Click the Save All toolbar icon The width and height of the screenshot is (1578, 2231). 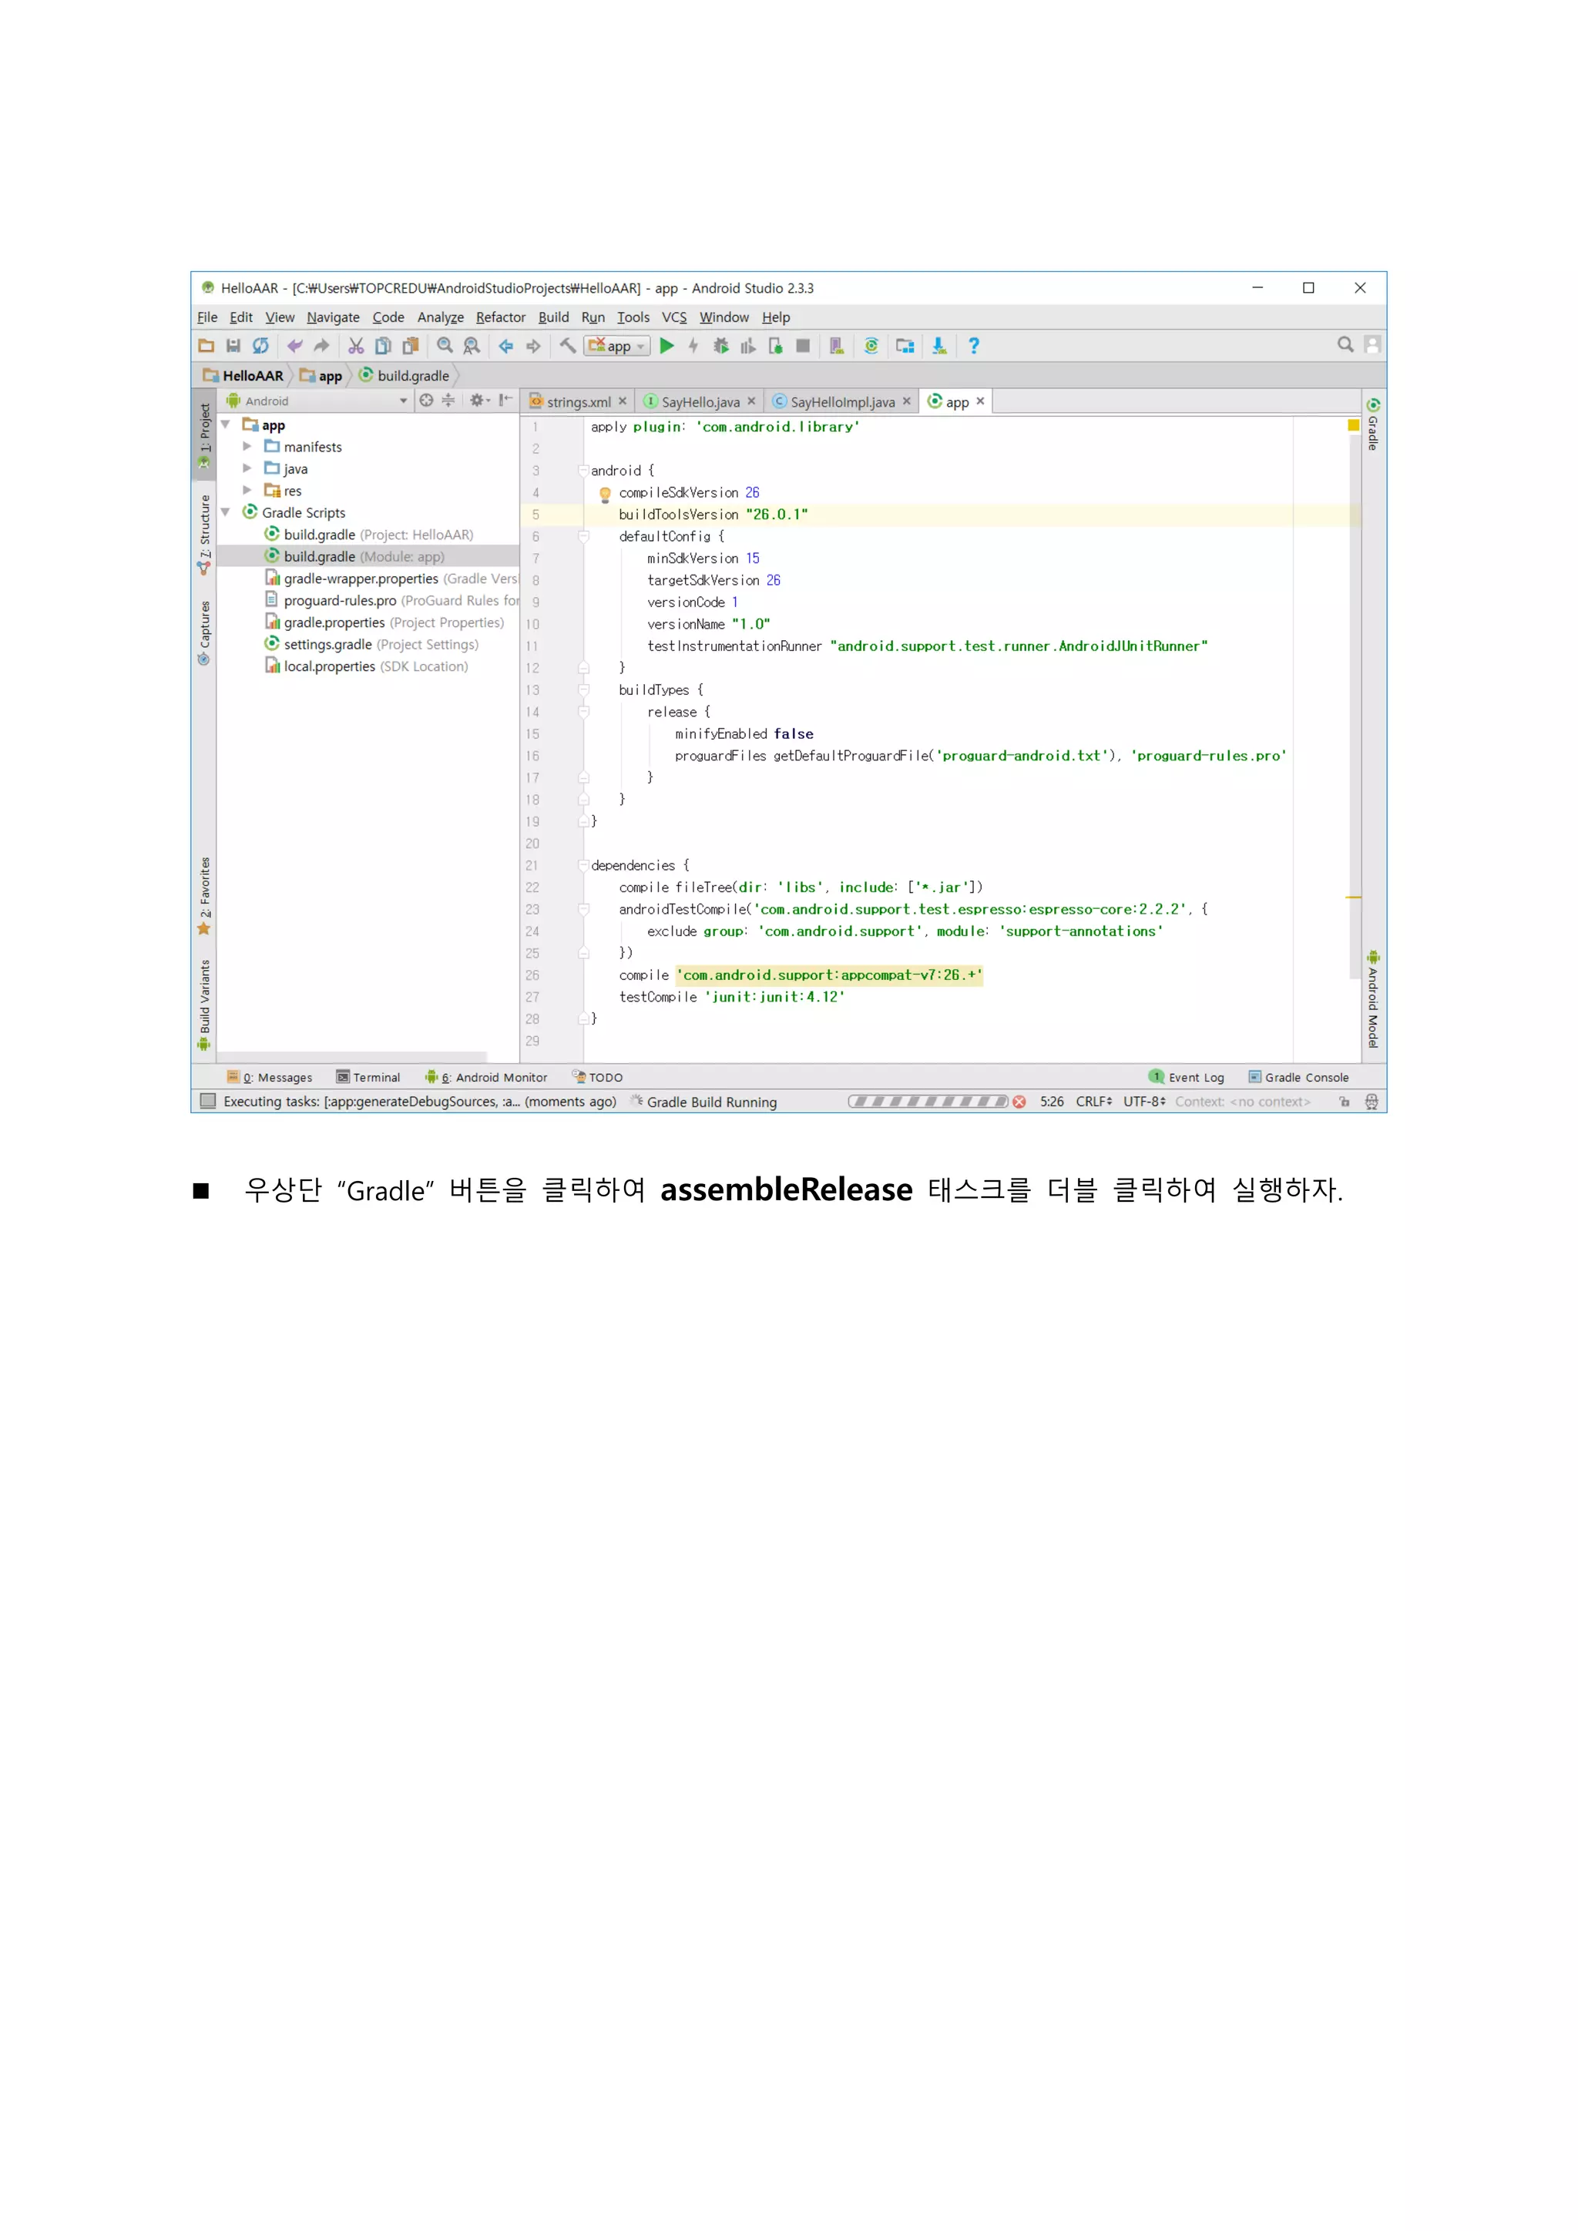pos(233,346)
